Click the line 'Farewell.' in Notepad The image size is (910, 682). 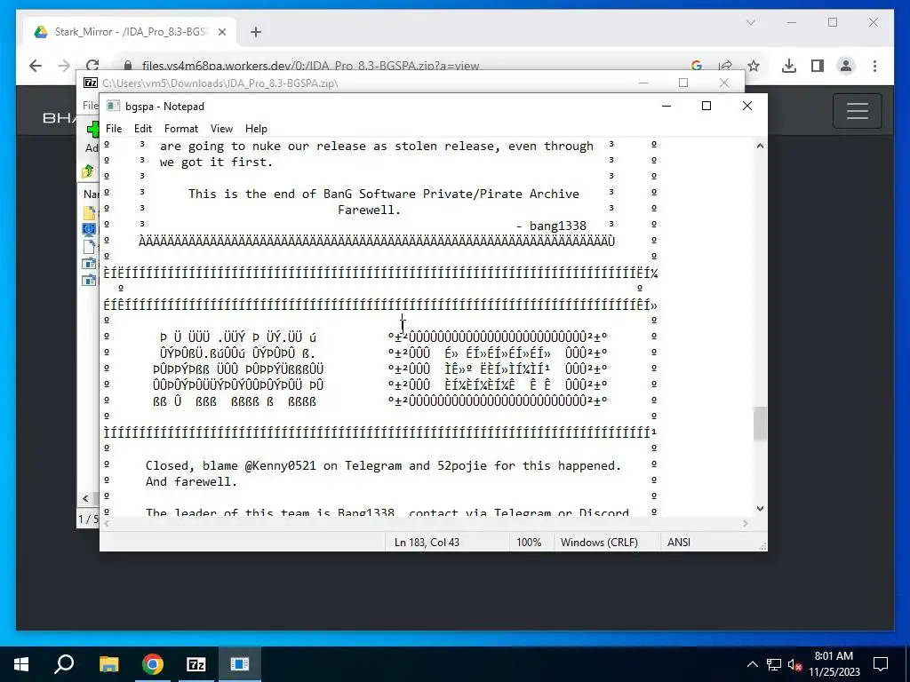click(x=369, y=210)
